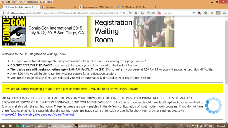Viewport: 228px width, 128px height.
Task: Click the power status tray icon
Action: 197,126
